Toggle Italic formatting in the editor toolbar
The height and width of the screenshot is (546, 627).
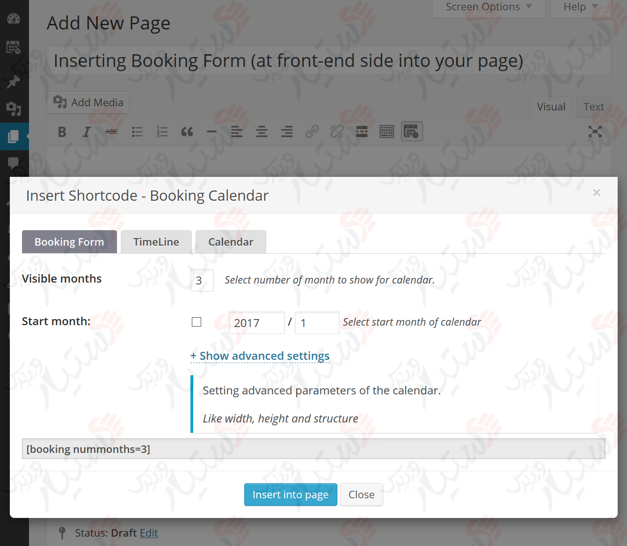(87, 132)
